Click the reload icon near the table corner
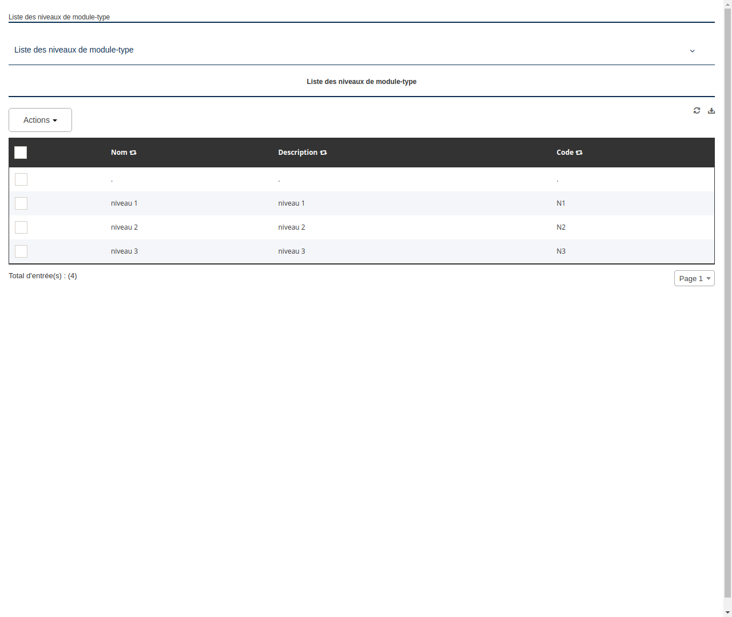This screenshot has height=617, width=732. [697, 110]
